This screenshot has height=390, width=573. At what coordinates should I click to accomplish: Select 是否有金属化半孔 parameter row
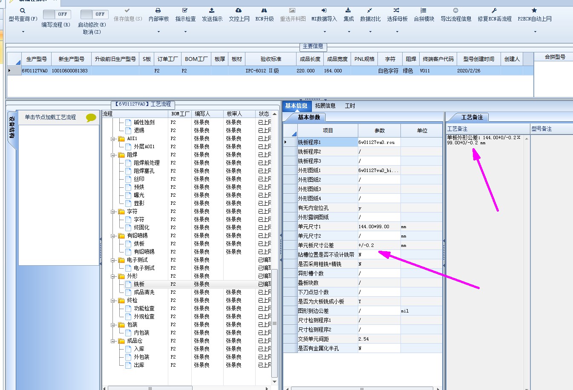363,348
